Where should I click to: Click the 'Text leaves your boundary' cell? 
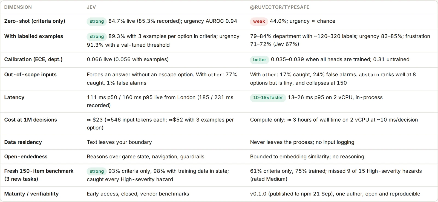click(119, 142)
